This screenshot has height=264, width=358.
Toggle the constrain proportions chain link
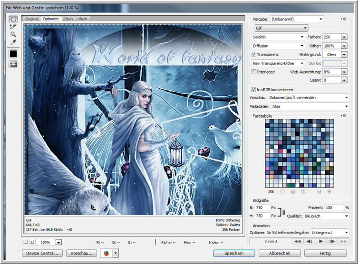pyautogui.click(x=283, y=212)
